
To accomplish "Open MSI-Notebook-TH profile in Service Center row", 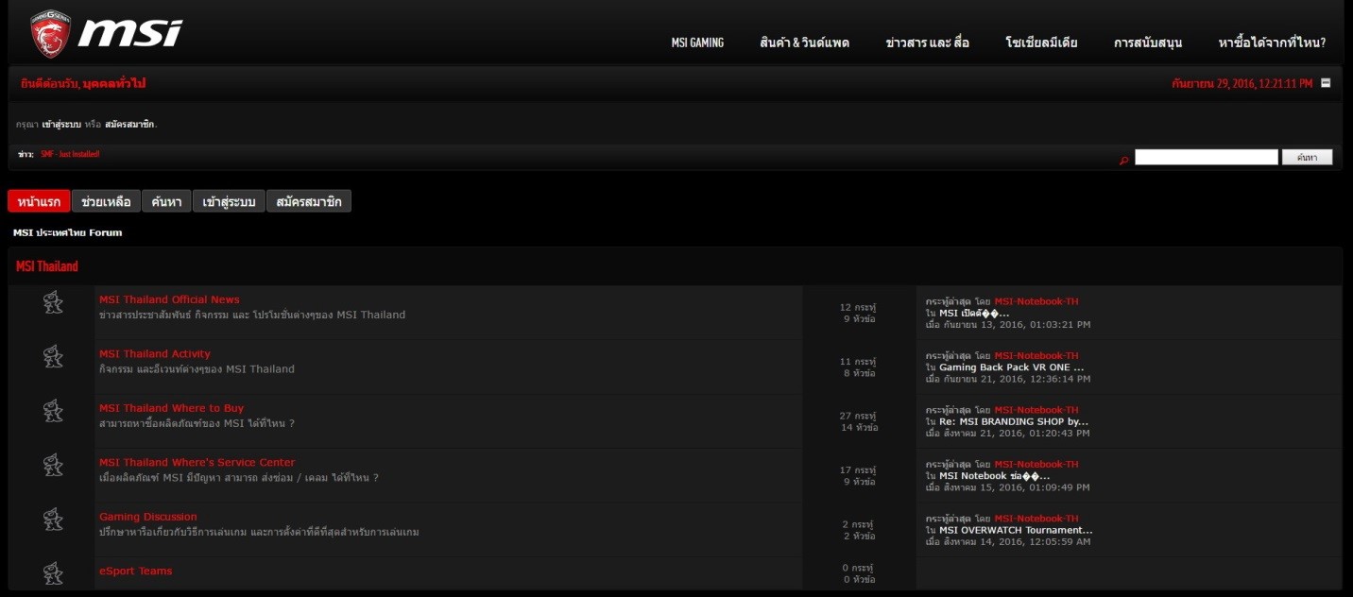I will [x=1036, y=465].
